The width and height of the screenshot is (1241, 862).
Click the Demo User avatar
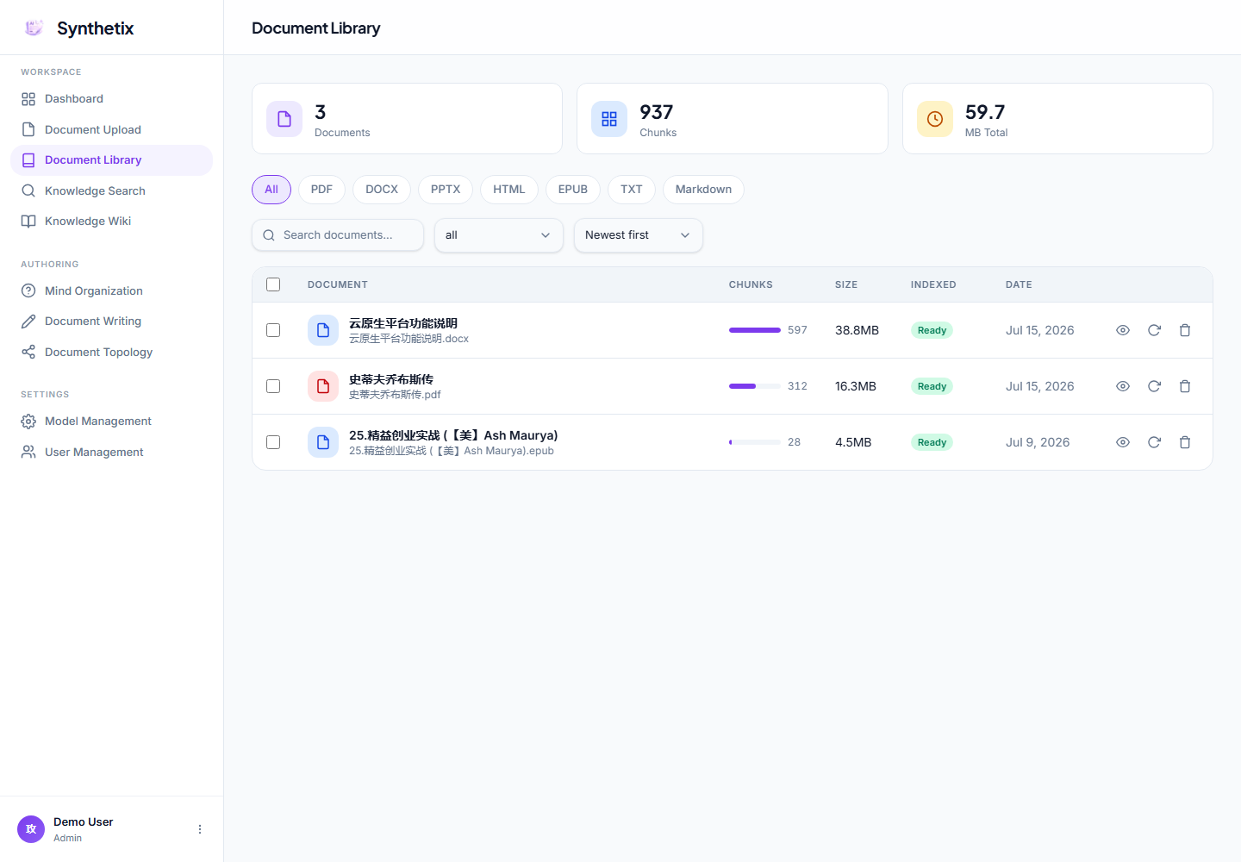point(31,829)
